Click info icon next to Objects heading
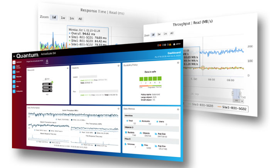 click(132, 127)
